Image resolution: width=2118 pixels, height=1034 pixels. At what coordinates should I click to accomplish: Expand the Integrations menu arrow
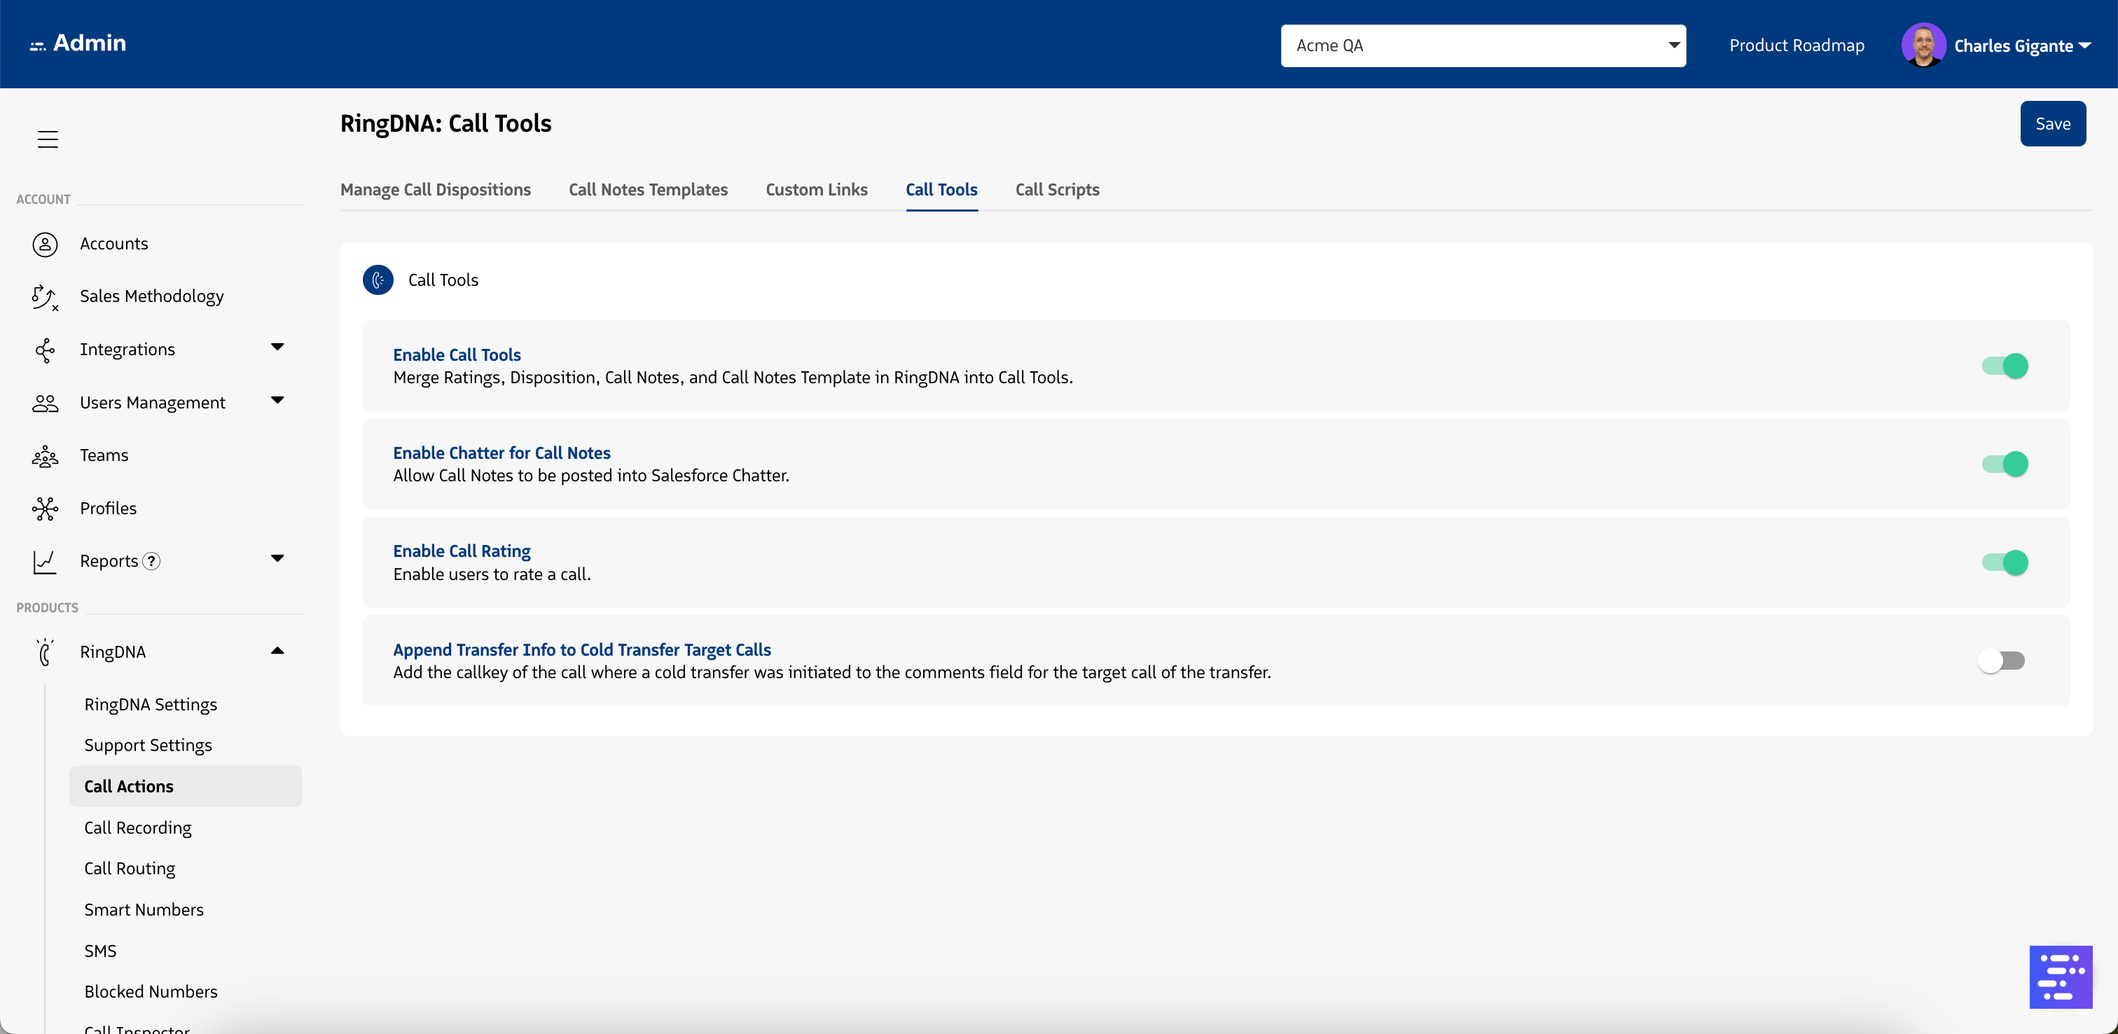click(277, 348)
